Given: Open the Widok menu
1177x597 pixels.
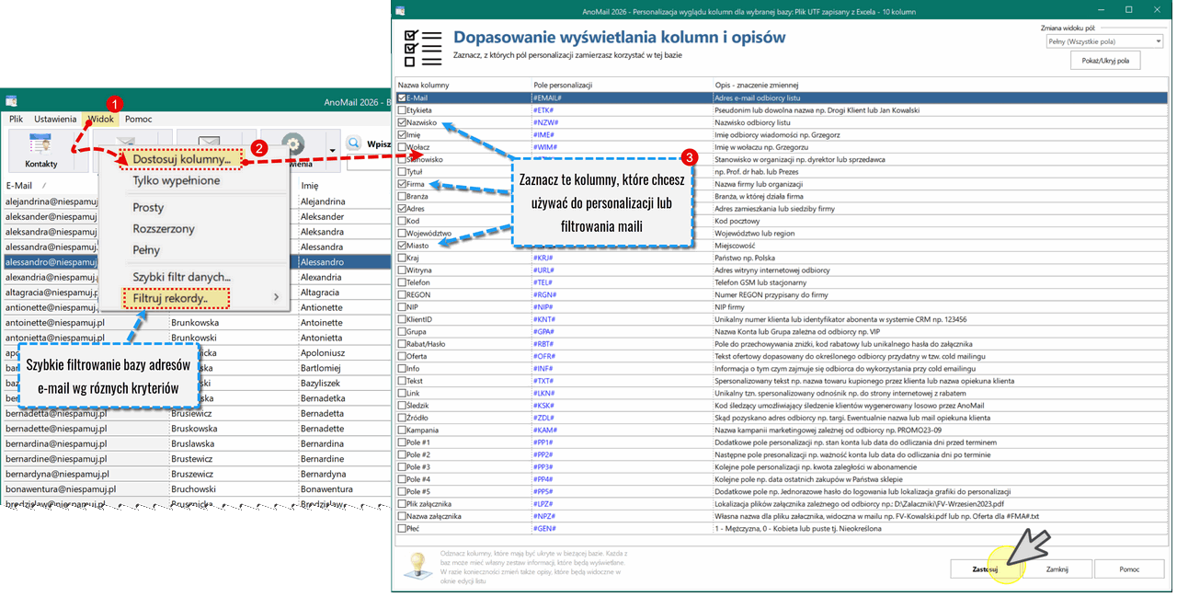Looking at the screenshot, I should tap(101, 119).
